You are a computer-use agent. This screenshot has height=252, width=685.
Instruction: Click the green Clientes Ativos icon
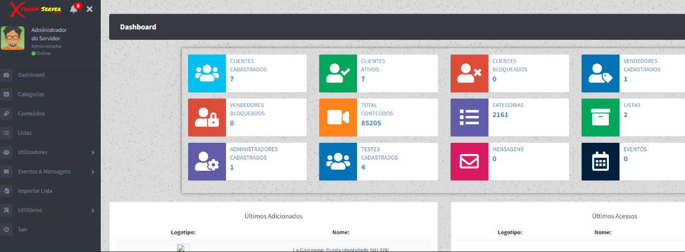pos(338,73)
